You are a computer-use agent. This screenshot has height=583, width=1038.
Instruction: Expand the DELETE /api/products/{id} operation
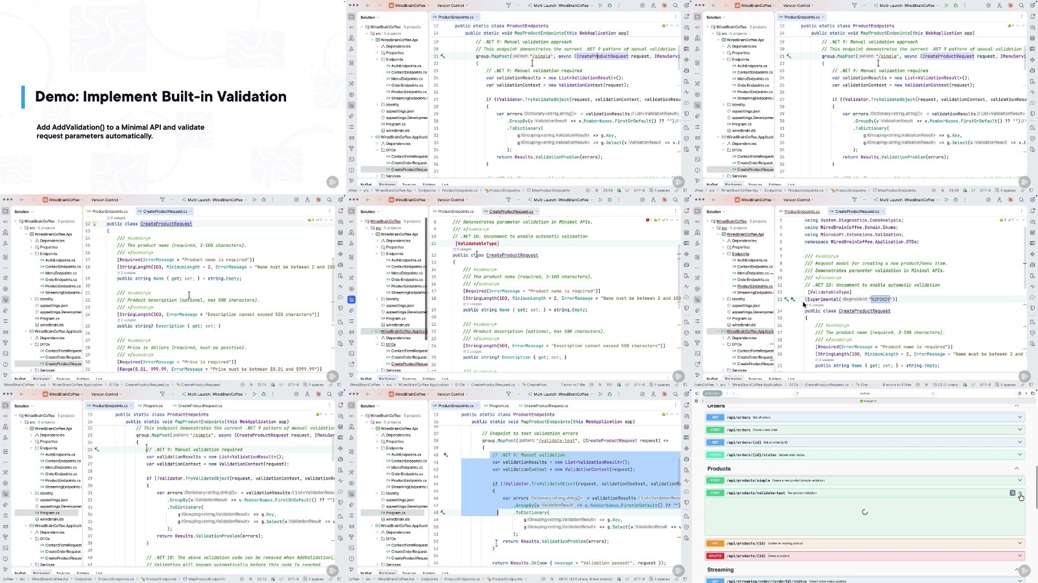(865, 556)
